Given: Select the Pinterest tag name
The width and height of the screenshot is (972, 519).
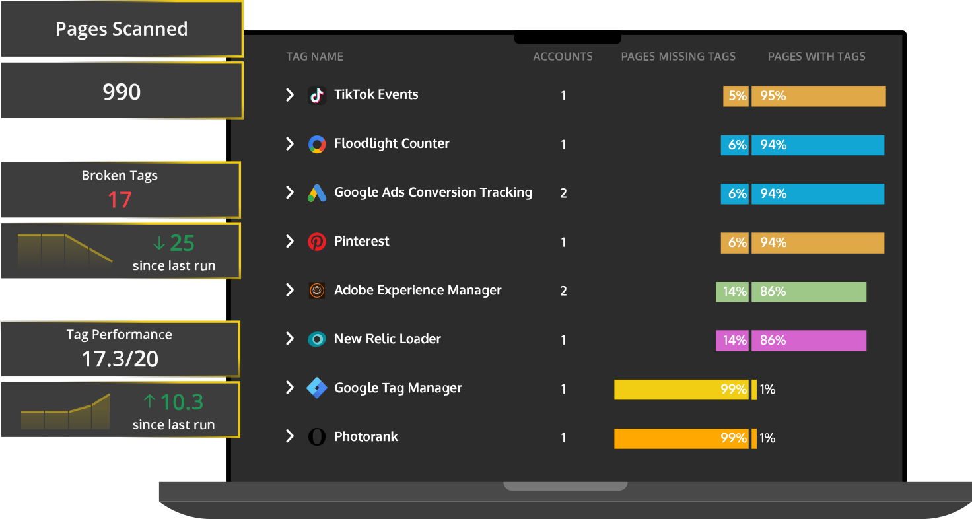Looking at the screenshot, I should coord(362,241).
